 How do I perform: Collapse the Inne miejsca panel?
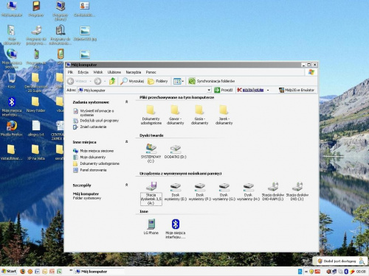coord(126,142)
